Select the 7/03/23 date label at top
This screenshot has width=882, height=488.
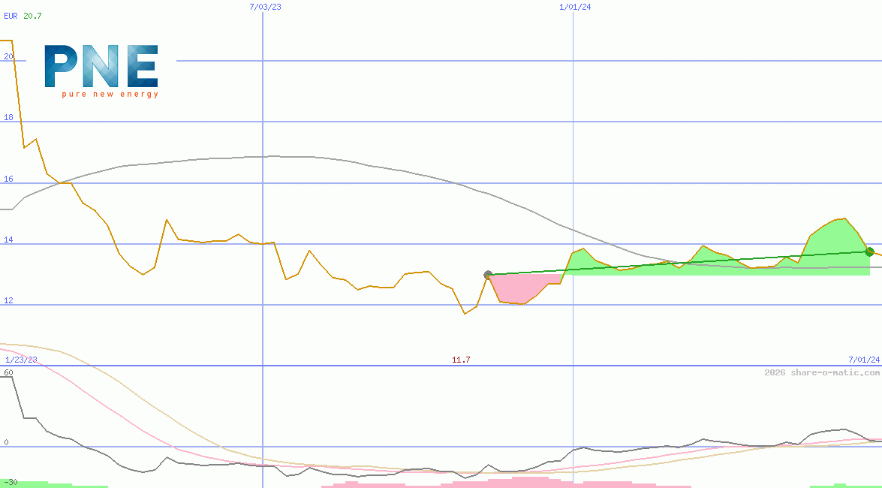(x=265, y=7)
